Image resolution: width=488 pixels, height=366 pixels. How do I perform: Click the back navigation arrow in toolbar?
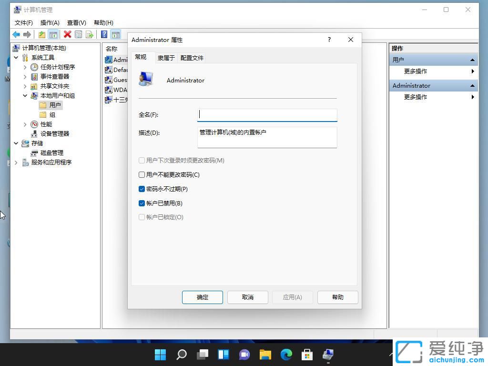(x=16, y=34)
